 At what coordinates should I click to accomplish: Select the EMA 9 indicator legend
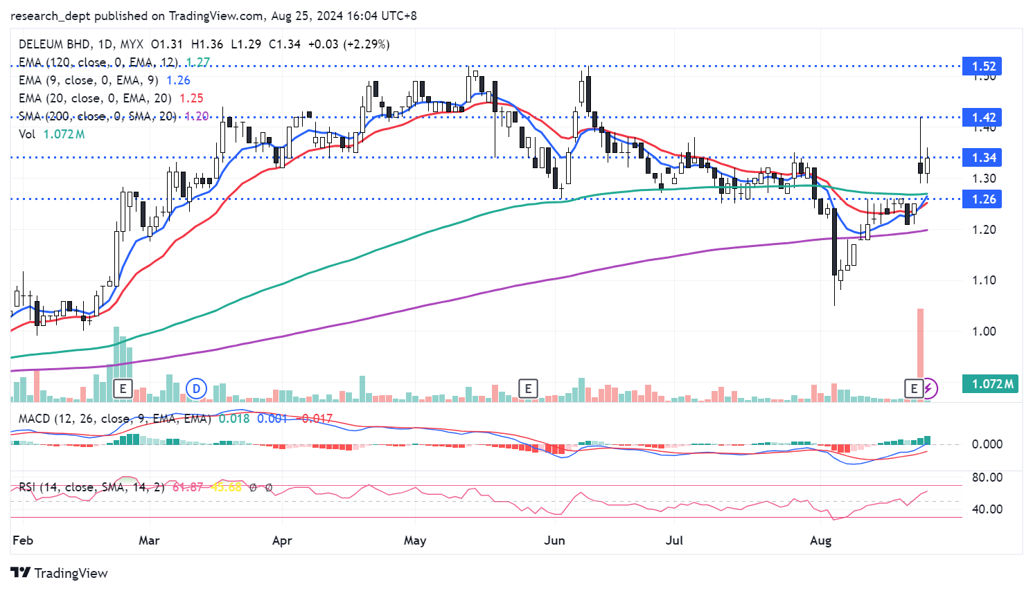tap(88, 80)
